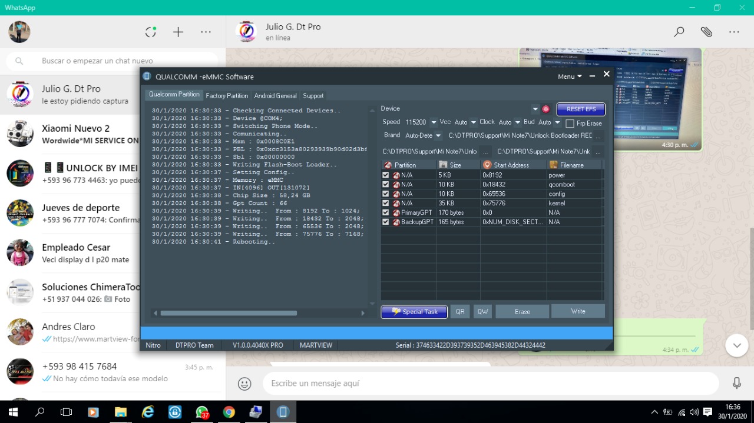Viewport: 754px width, 423px height.
Task: Click the WhatsApp attach paperclip icon
Action: pos(706,32)
